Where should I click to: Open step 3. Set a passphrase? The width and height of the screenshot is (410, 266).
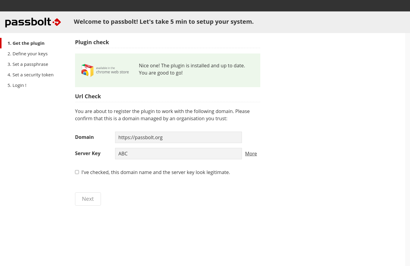click(x=28, y=64)
